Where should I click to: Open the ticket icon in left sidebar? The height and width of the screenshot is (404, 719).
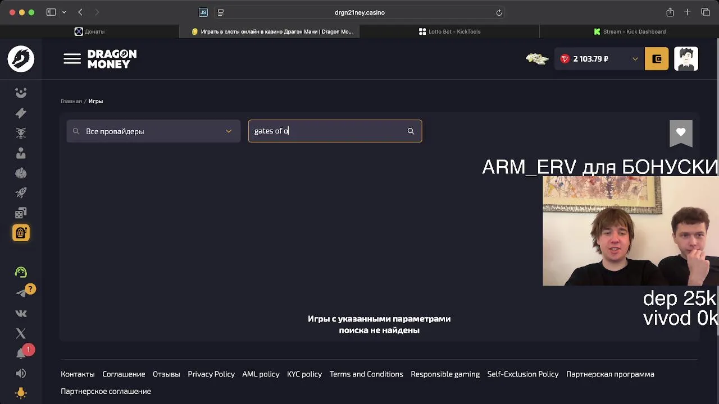(21, 113)
